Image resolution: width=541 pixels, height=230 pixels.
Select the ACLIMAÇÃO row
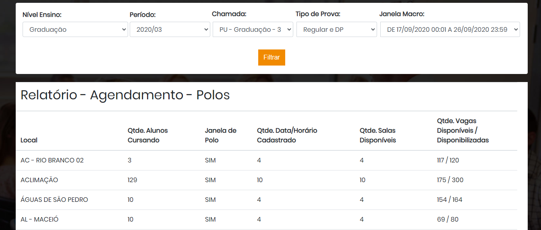266,180
